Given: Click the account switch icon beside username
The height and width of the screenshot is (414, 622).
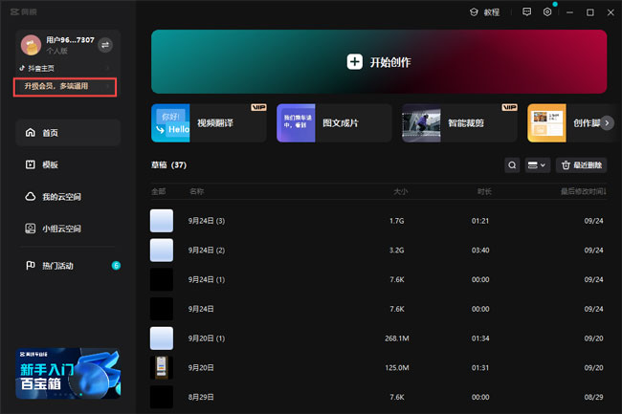Looking at the screenshot, I should [105, 44].
